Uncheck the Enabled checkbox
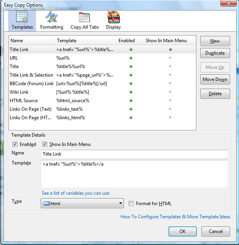 15,144
